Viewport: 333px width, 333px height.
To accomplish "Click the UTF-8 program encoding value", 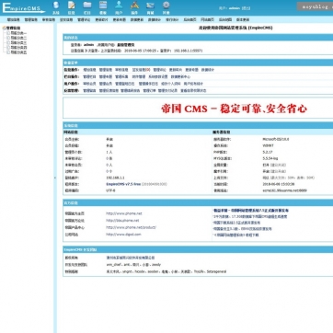I will point(110,190).
